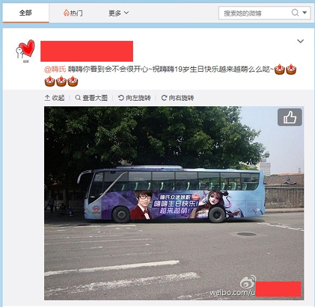Viewport: 315px width, 307px height.
Task: Click the magnifier icon beside 查看大图
Action: (x=77, y=98)
